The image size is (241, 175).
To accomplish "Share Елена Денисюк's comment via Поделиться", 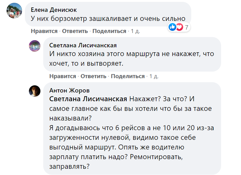I will (x=109, y=31).
